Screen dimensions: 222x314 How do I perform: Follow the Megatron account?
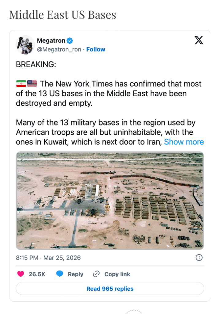point(96,49)
